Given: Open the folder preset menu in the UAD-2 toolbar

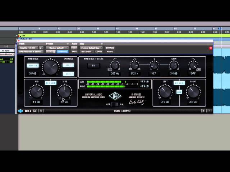Looking at the screenshot, I should tap(35, 111).
